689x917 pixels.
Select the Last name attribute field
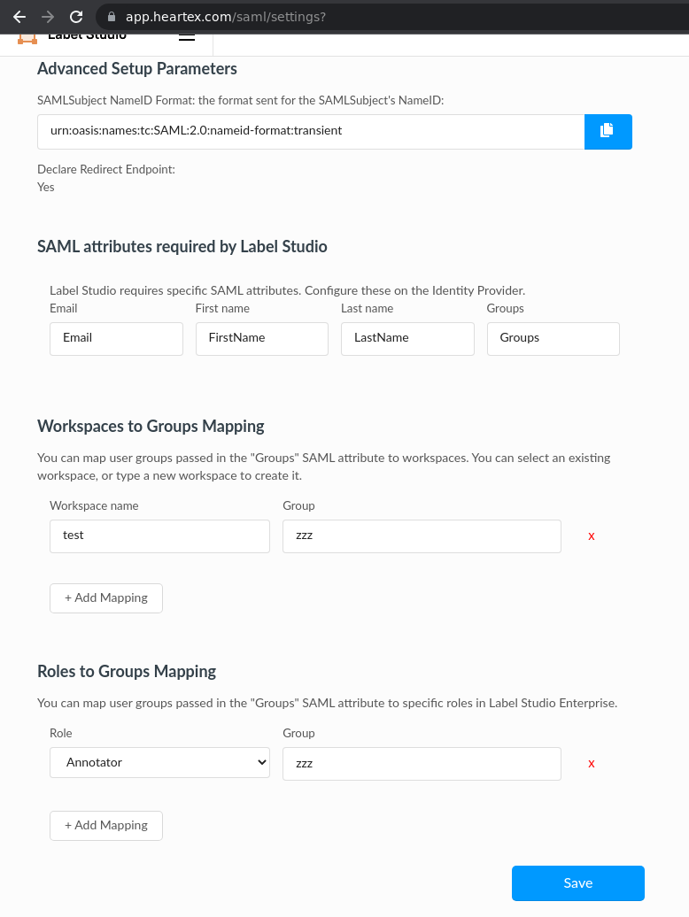(x=407, y=338)
